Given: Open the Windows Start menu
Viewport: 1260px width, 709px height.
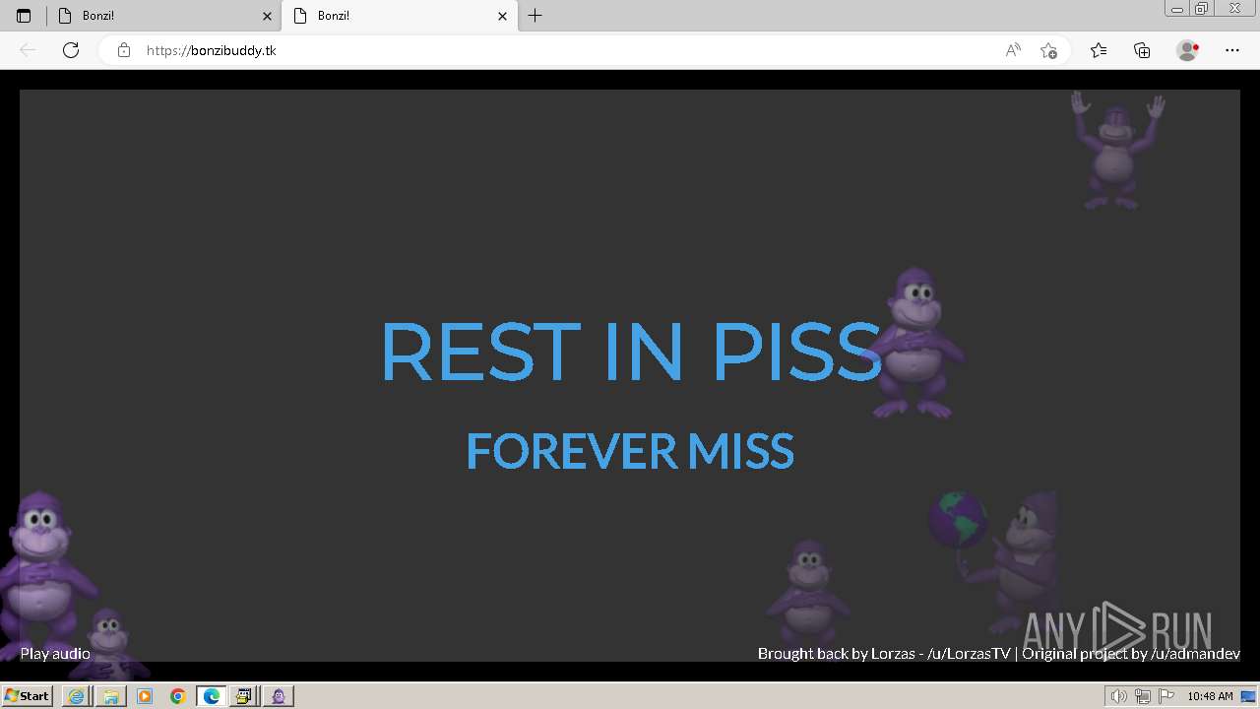Looking at the screenshot, I should coord(27,696).
